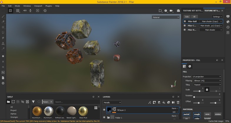Toggle the shelf hidden-eye icon
Image resolution: width=231 pixels, height=123 pixels.
click(23, 102)
